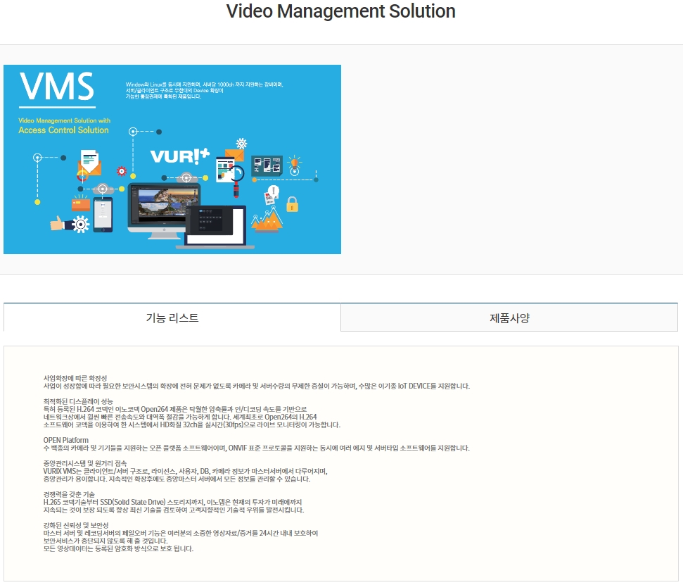
Task: Click the line ending 암호화 방식으로 보호 됩니다
Action: (118, 548)
